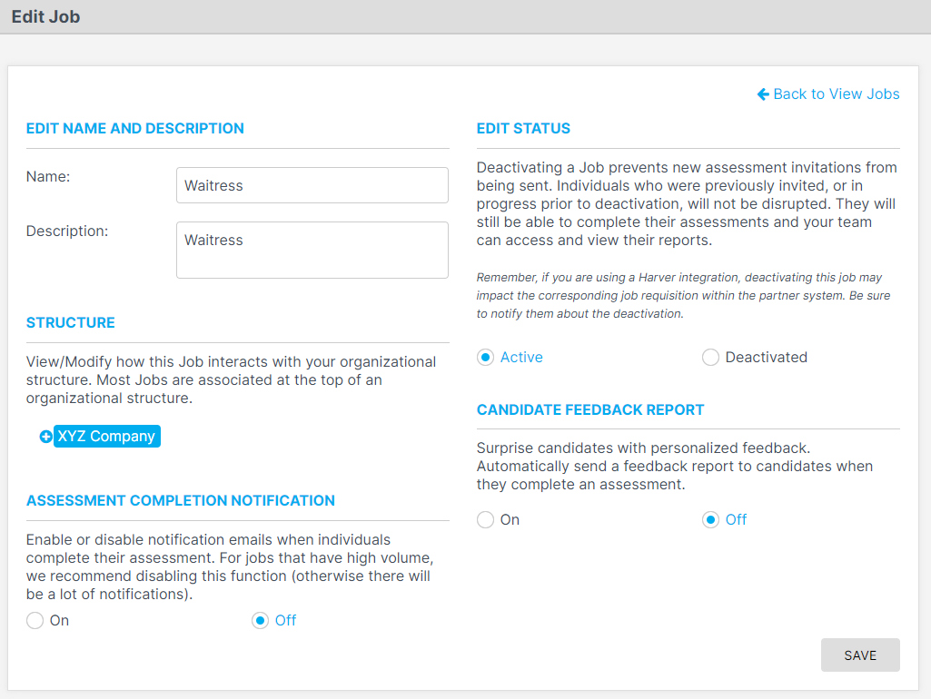Click the Description text area
The image size is (931, 699).
(x=312, y=250)
